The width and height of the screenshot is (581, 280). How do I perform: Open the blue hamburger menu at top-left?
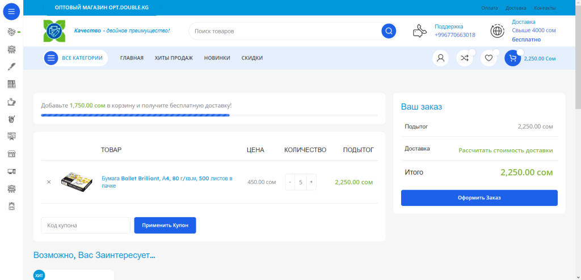pos(11,11)
